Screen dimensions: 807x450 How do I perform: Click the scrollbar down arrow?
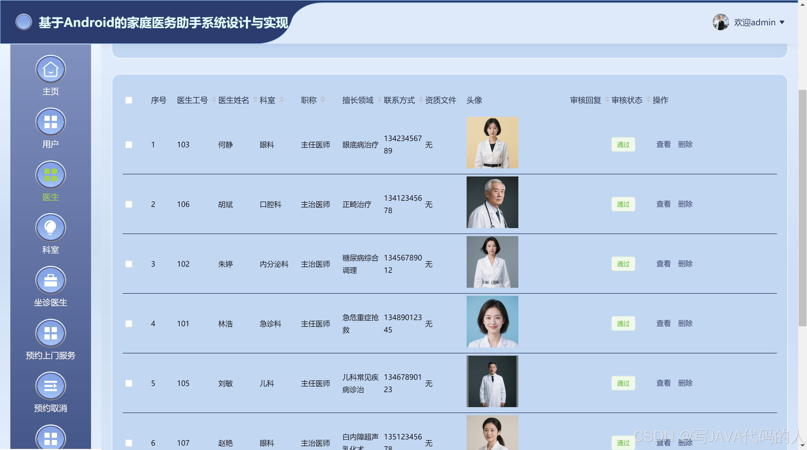802,445
